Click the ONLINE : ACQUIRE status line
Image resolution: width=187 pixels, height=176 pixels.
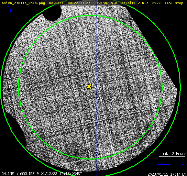pyautogui.click(x=42, y=174)
